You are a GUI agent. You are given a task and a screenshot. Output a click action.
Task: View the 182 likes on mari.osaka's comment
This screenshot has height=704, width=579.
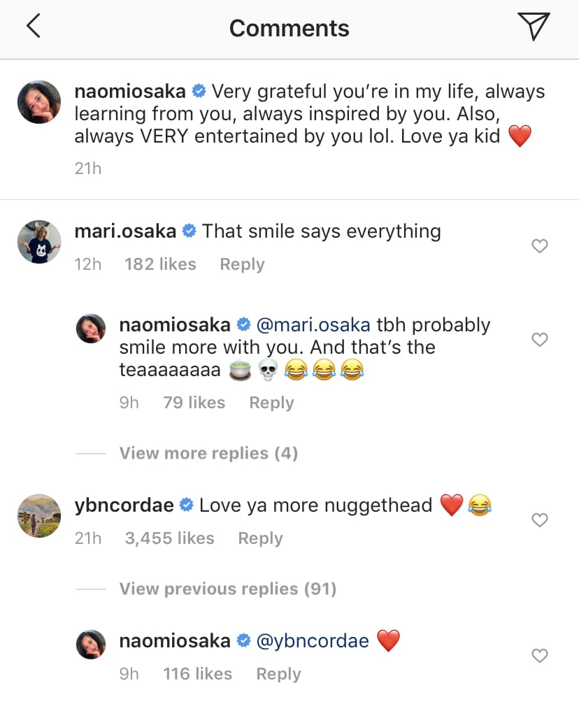coord(160,264)
